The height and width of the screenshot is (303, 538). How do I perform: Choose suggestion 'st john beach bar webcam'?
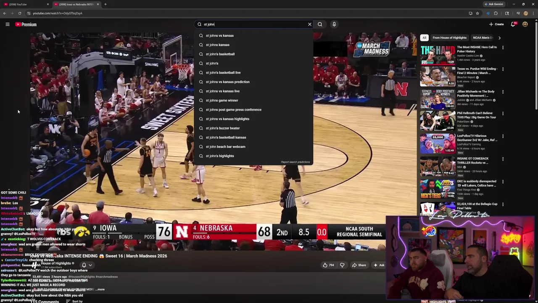click(254, 146)
